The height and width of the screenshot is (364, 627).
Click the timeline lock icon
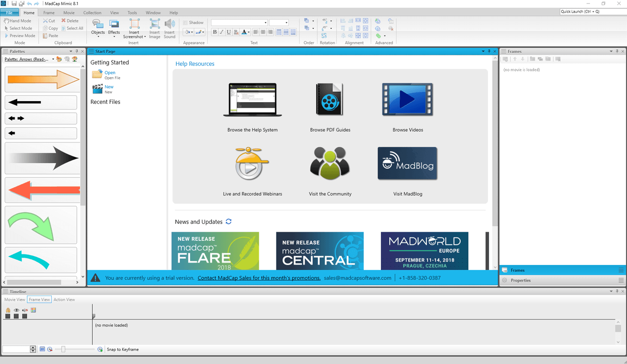point(8,310)
